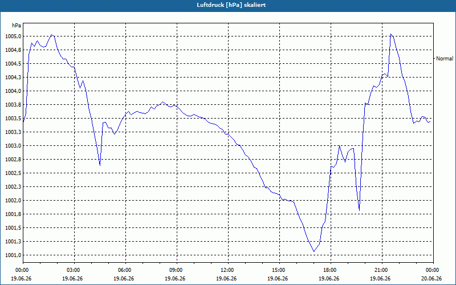This screenshot has width=456, height=285.
Task: Click the 'Normal' label at right edge
Action: tap(445, 59)
